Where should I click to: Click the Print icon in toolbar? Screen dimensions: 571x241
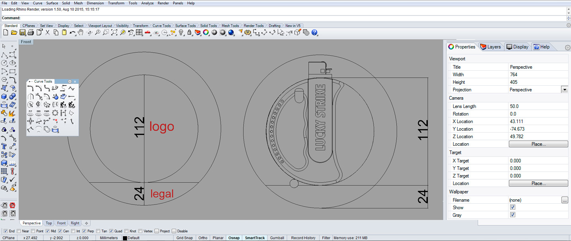31,33
